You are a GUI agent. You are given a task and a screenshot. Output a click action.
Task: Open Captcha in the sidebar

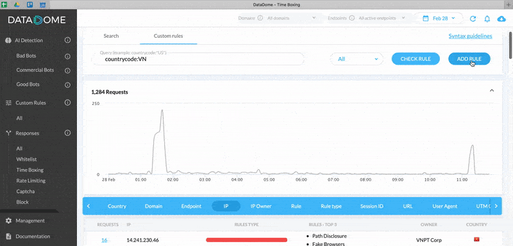pyautogui.click(x=26, y=192)
